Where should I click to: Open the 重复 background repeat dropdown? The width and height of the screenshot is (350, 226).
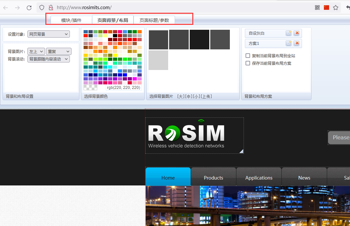59,51
